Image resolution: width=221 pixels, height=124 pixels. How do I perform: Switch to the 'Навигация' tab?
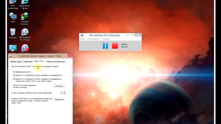(x=28, y=62)
